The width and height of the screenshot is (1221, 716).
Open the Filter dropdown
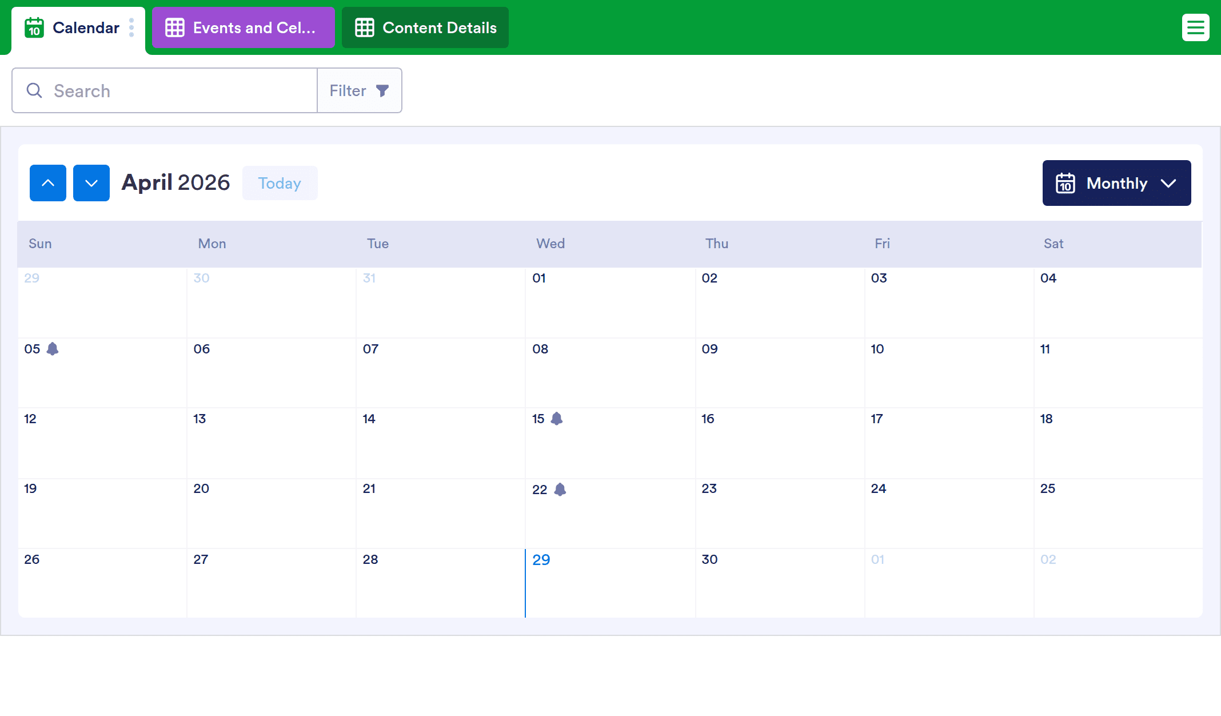coord(359,90)
